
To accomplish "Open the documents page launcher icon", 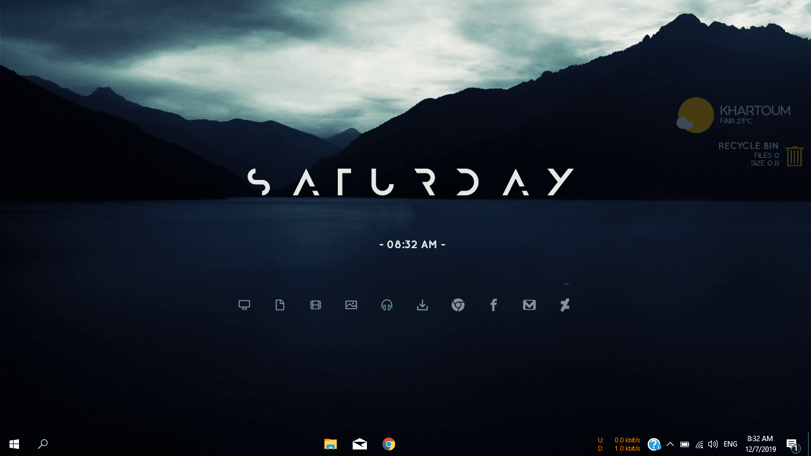I will (x=280, y=305).
